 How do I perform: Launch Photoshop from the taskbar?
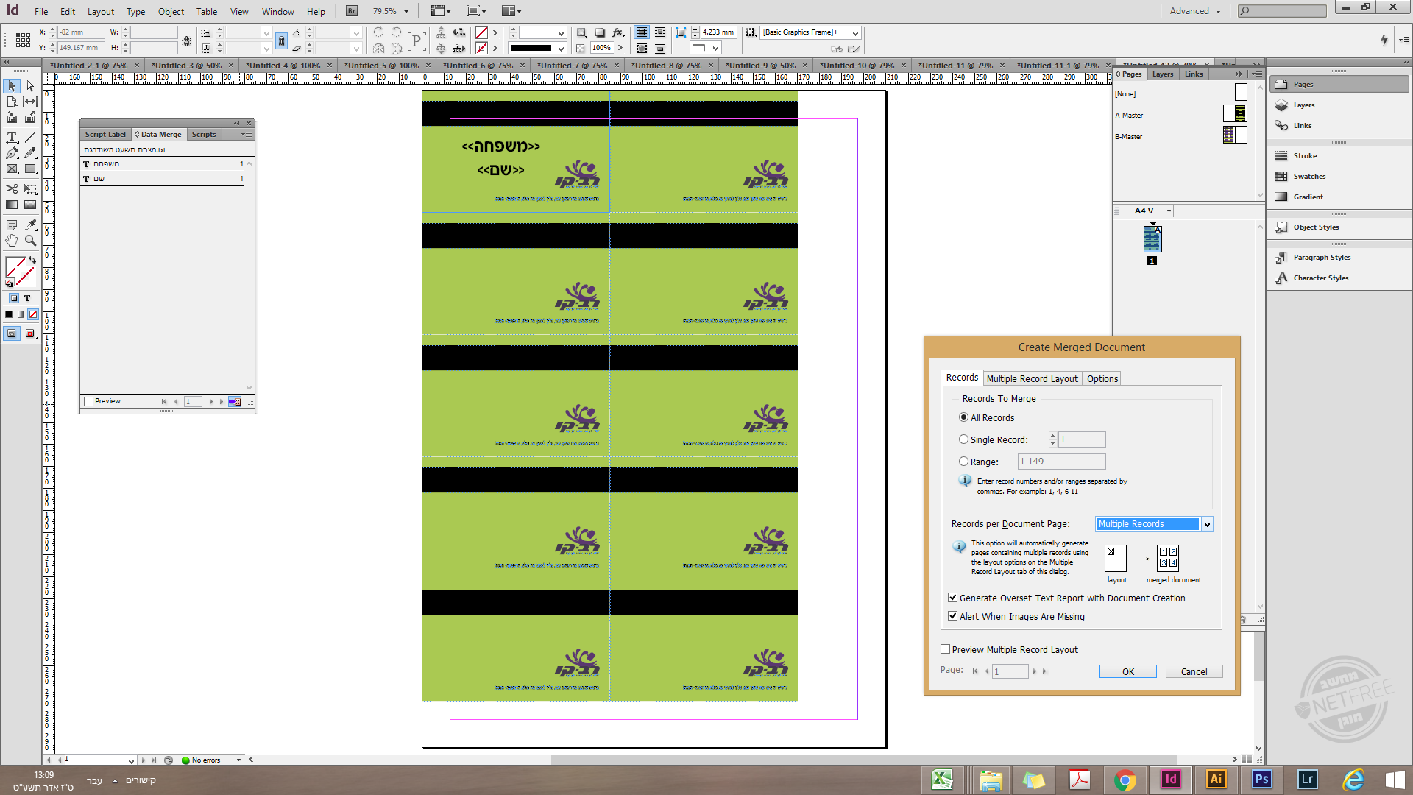click(1261, 779)
